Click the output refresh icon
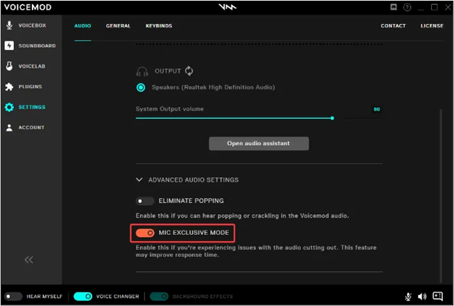Image resolution: width=454 pixels, height=306 pixels. point(189,71)
